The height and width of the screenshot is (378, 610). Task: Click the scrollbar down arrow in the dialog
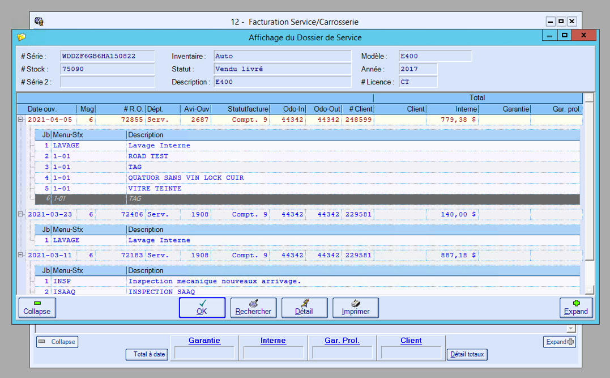pyautogui.click(x=590, y=290)
